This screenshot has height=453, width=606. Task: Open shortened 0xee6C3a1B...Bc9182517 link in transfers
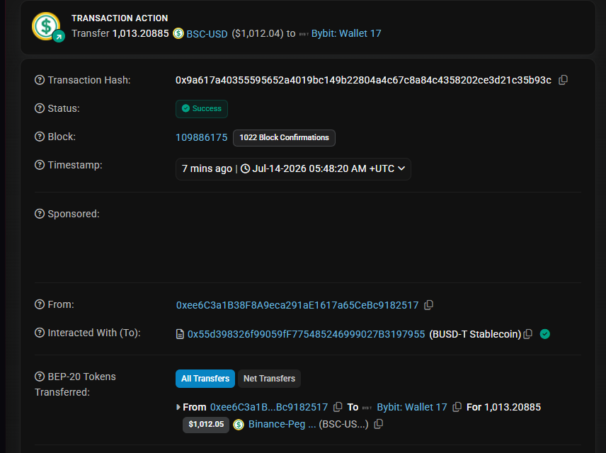(269, 408)
